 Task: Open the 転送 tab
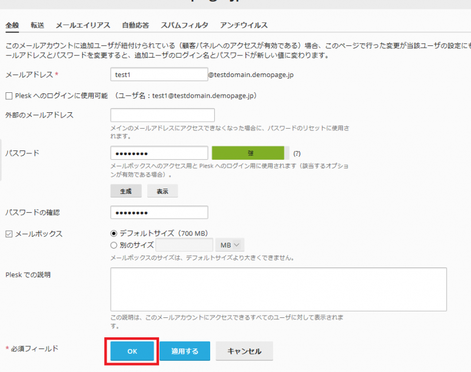38,25
